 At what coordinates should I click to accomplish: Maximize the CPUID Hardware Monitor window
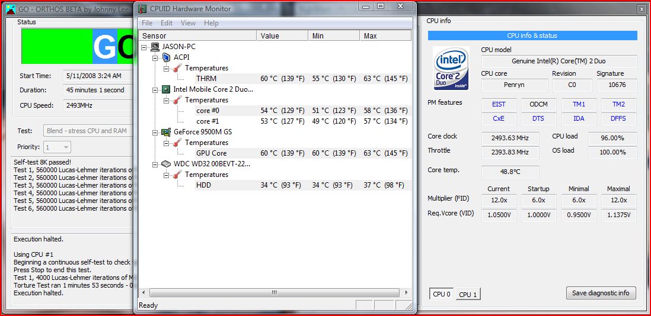tap(380, 6)
